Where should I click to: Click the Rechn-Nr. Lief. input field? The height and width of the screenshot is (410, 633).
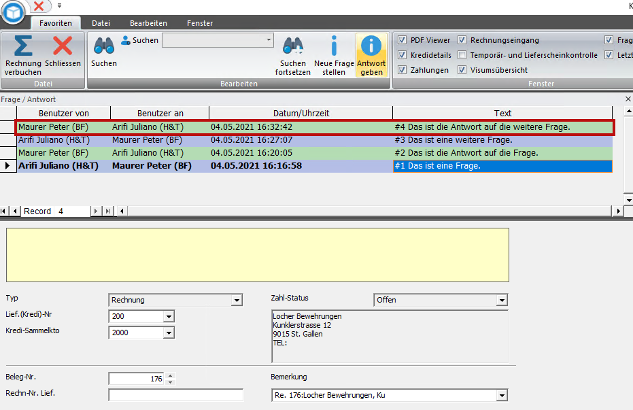point(175,395)
